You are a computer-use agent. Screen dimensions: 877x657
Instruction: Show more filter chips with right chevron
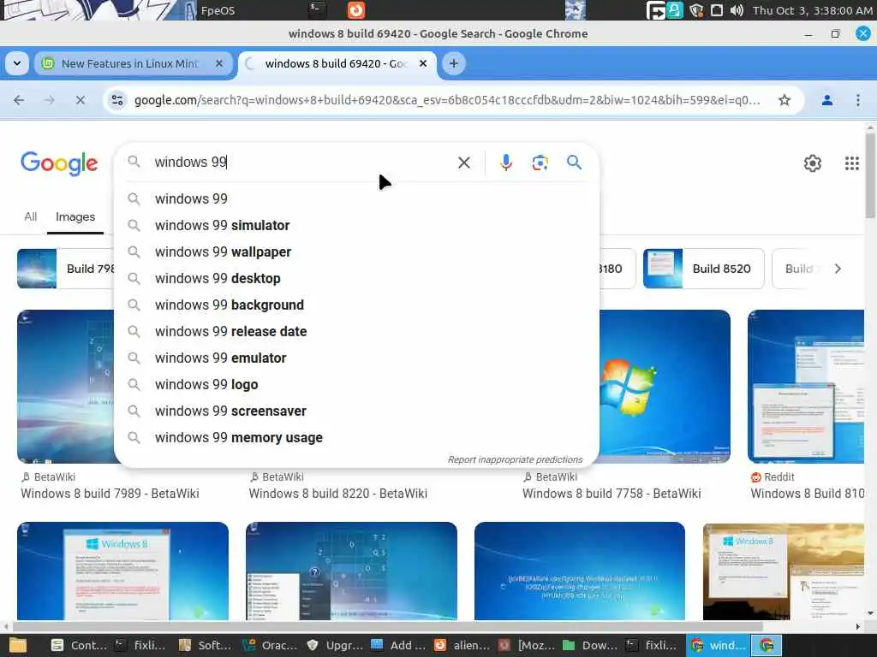point(838,269)
